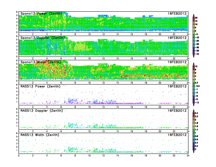Viewport: 216px width, 167px height.
Task: Select the RASS13 Power (Zenith) title
Action: pos(40,86)
